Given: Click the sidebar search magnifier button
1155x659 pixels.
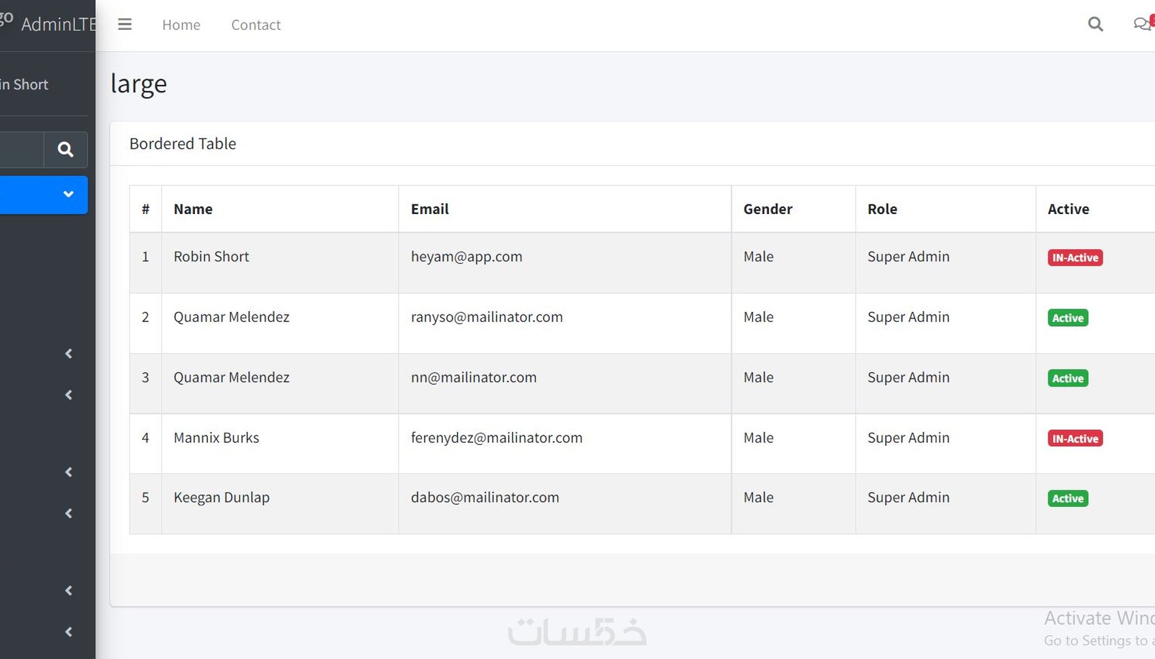Looking at the screenshot, I should tap(65, 149).
